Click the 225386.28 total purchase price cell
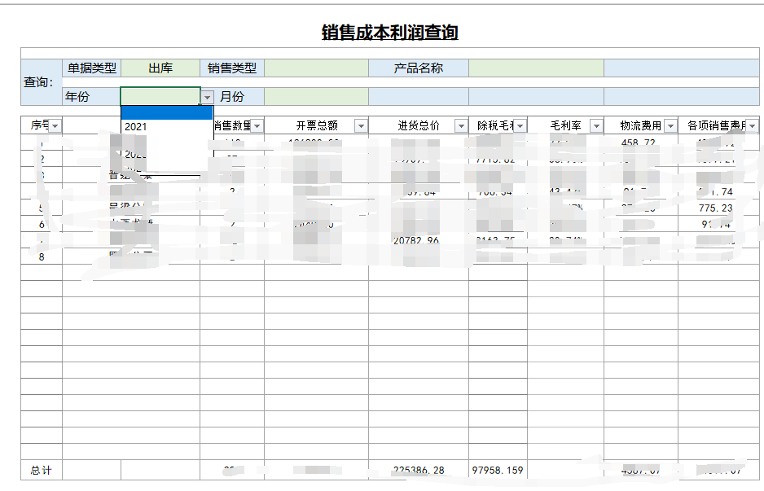Image resolution: width=764 pixels, height=491 pixels. pyautogui.click(x=418, y=470)
